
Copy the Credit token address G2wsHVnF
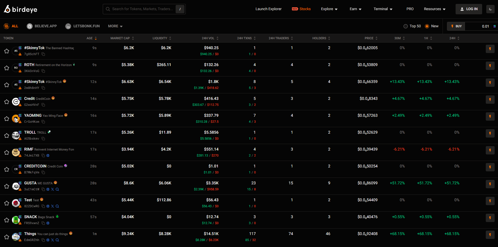tap(43, 105)
